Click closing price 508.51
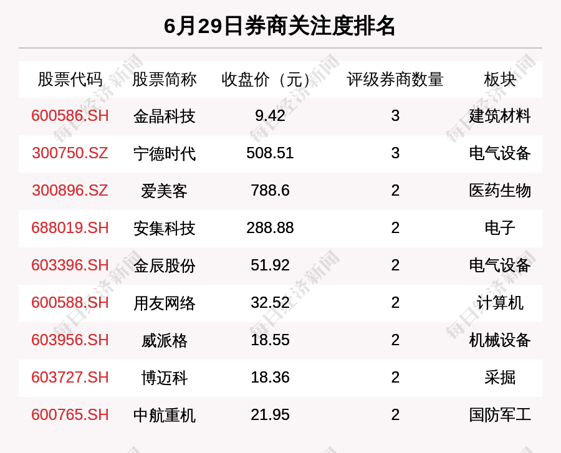The image size is (561, 453). tap(270, 153)
